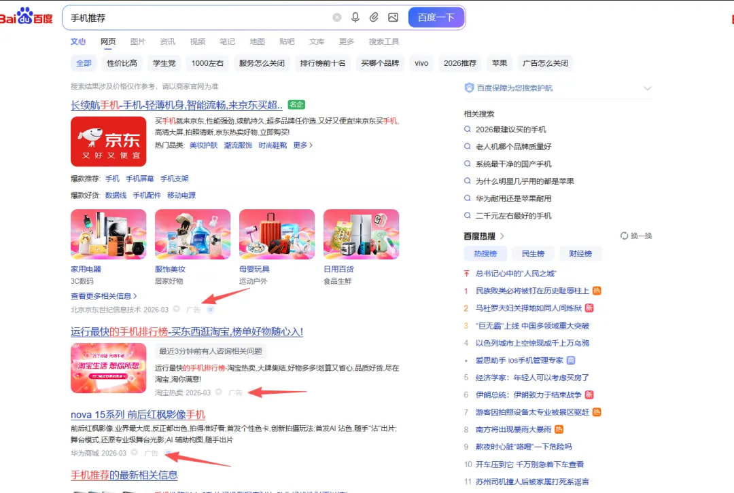Screen dimensions: 734x493
Task: Select the 网页 tab
Action: pos(107,41)
